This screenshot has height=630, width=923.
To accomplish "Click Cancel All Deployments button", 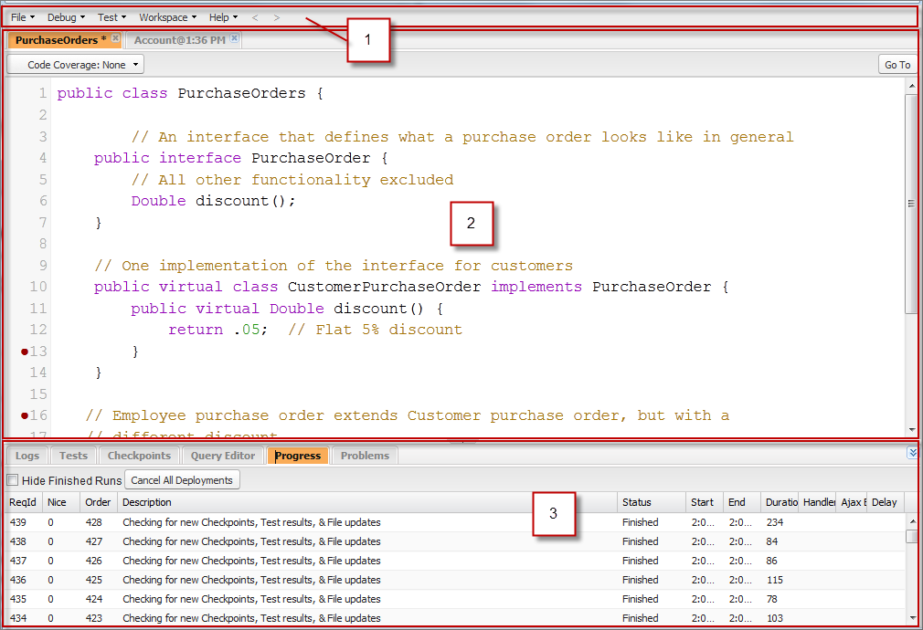I will click(182, 480).
